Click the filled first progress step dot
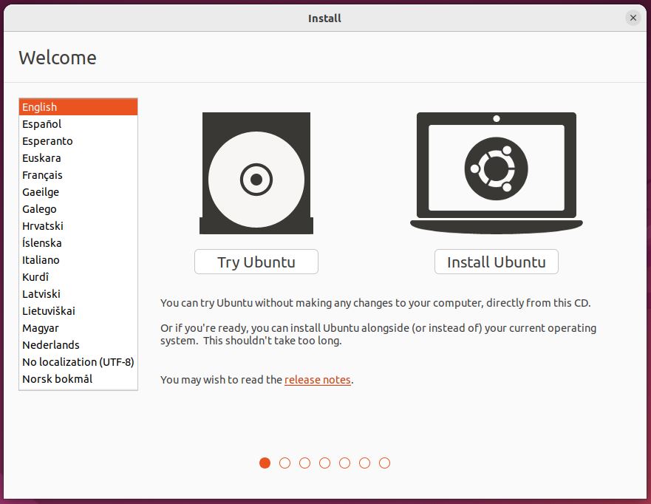Image resolution: width=651 pixels, height=504 pixels. tap(265, 463)
